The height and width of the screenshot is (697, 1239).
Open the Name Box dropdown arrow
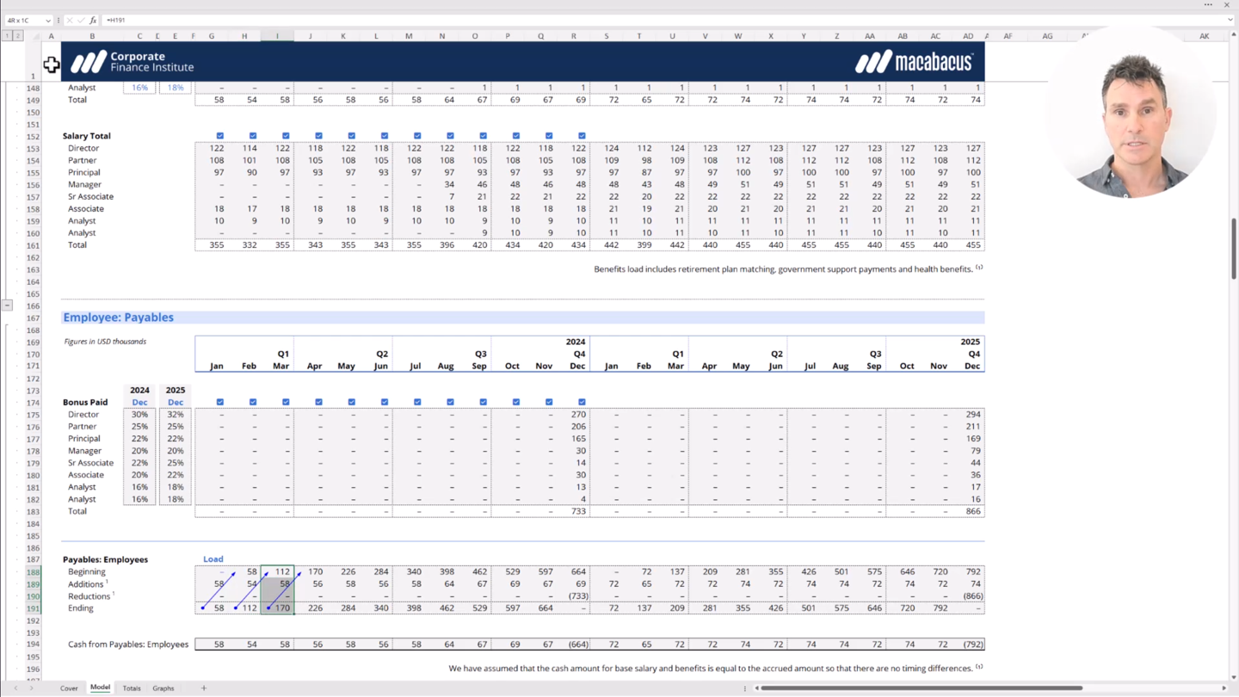[47, 20]
